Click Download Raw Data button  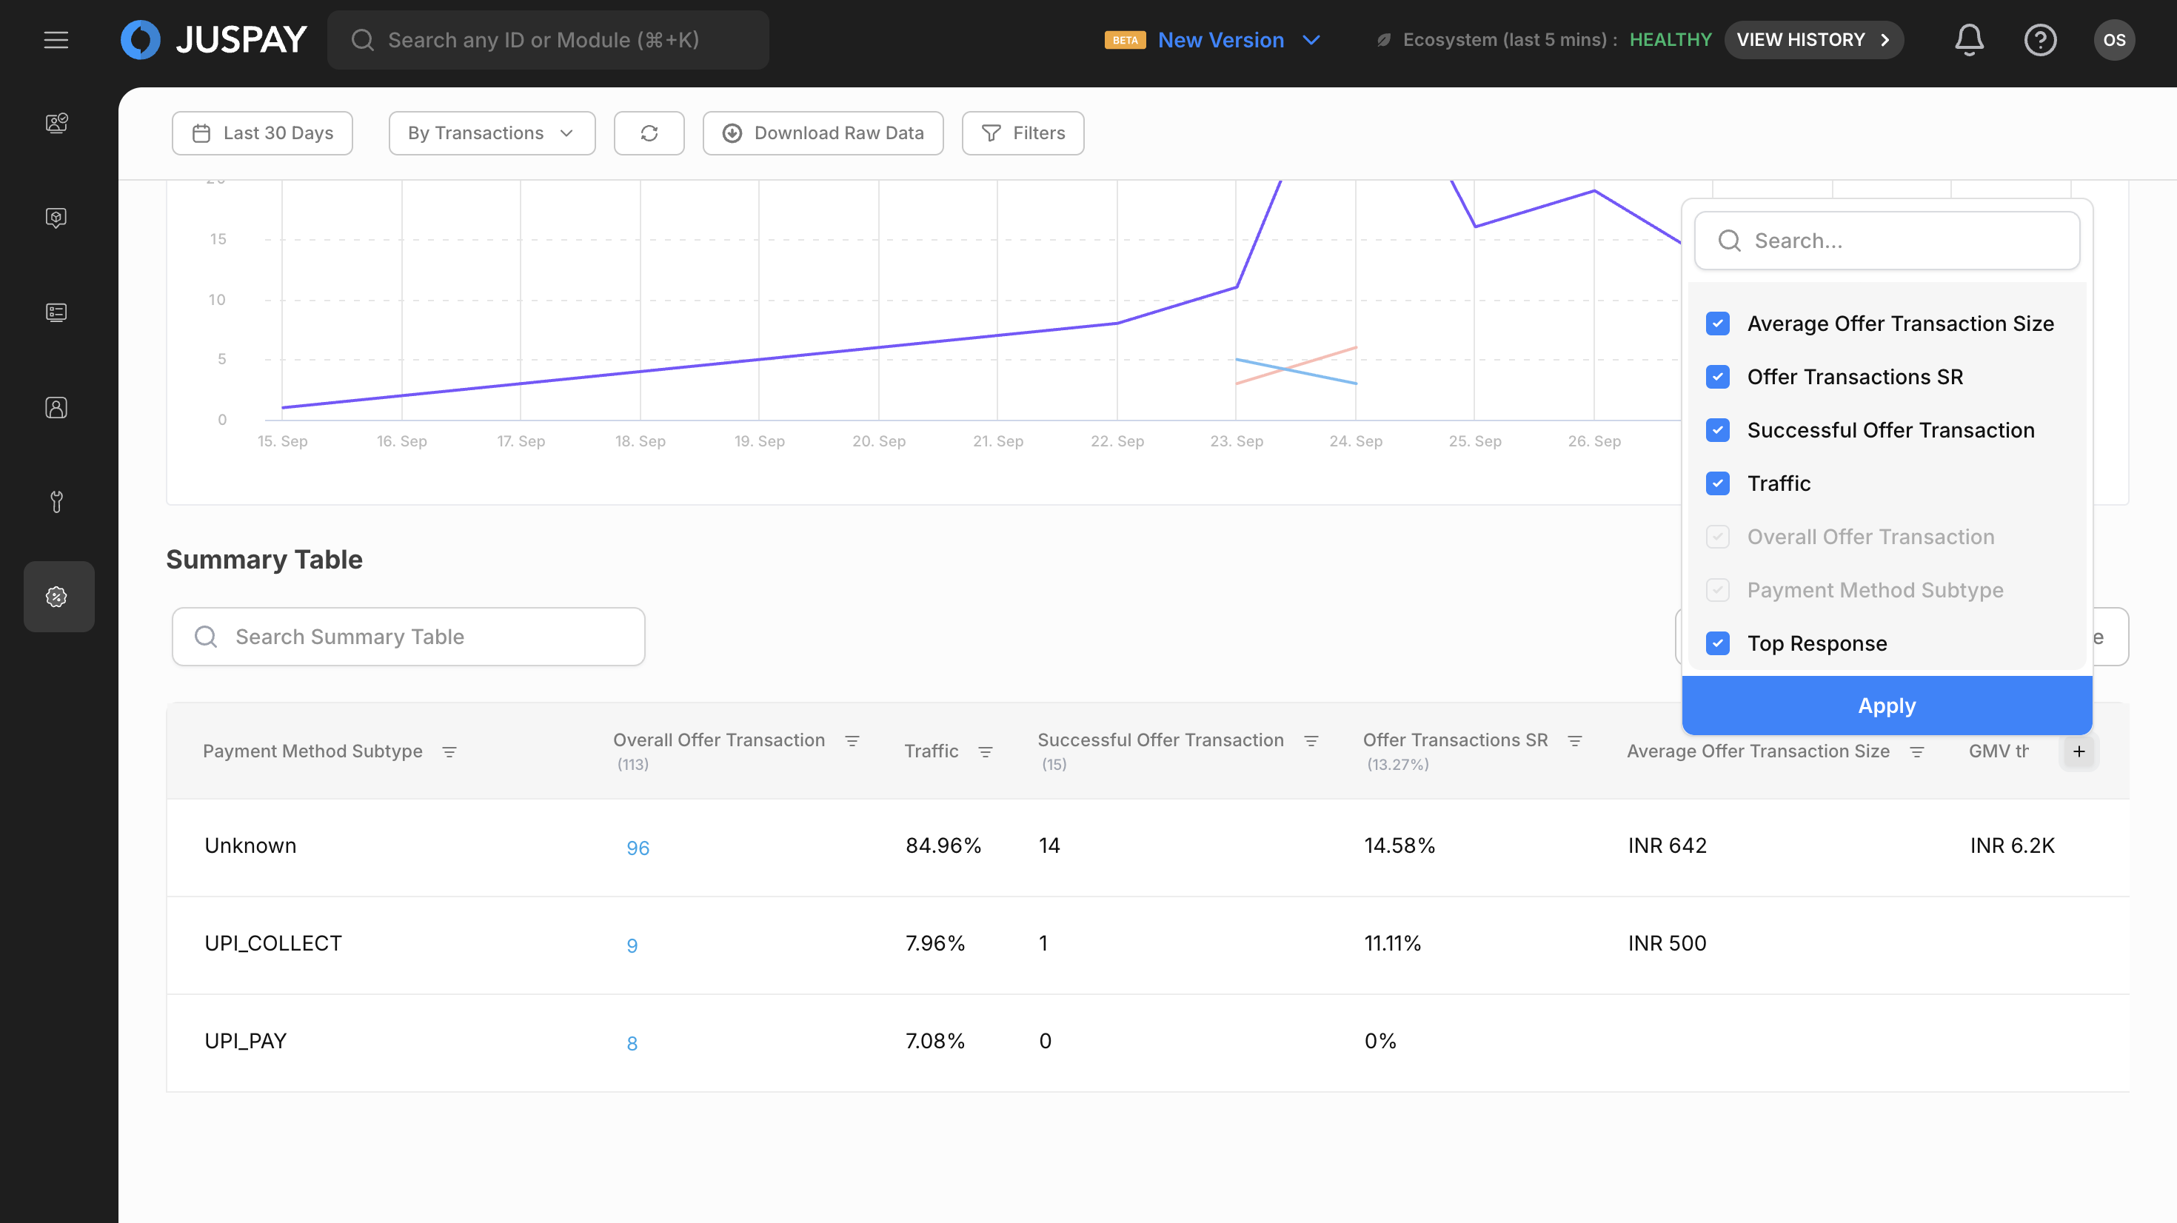[822, 133]
